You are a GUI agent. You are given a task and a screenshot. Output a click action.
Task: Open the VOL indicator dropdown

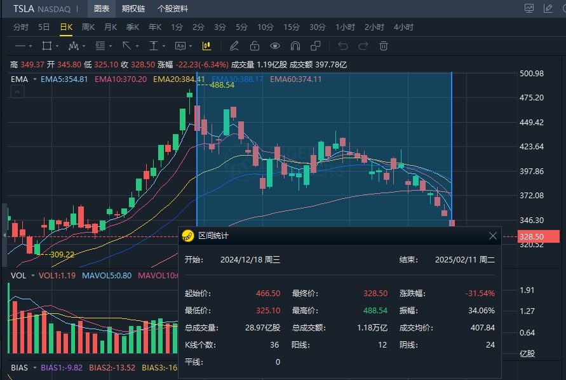[x=33, y=276]
